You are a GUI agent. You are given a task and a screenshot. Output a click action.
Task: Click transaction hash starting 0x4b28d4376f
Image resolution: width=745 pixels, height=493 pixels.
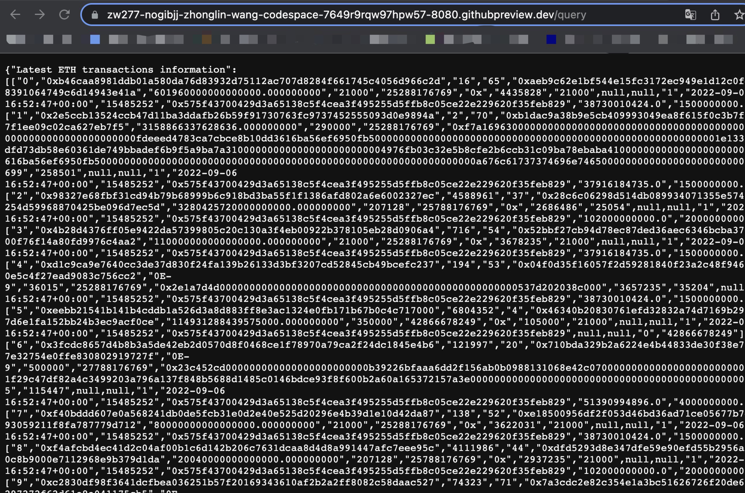(237, 230)
